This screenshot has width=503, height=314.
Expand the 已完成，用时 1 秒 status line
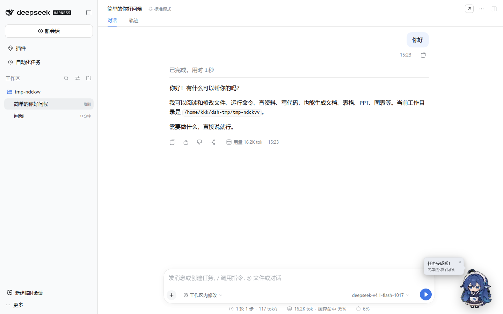coord(192,70)
